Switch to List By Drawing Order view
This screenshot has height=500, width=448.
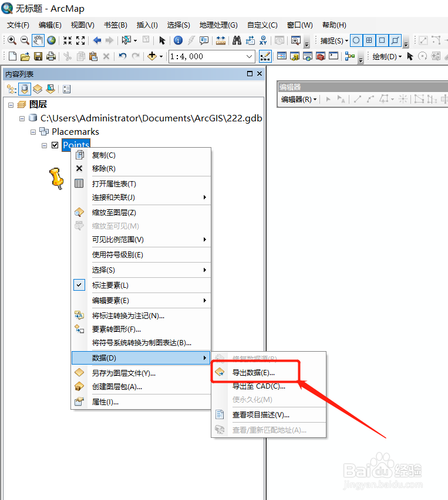tap(12, 89)
